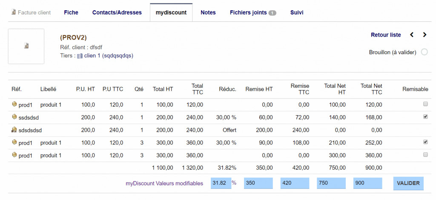The image size is (436, 200).
Task: Click the Brouillon draft status circle
Action: tap(424, 52)
